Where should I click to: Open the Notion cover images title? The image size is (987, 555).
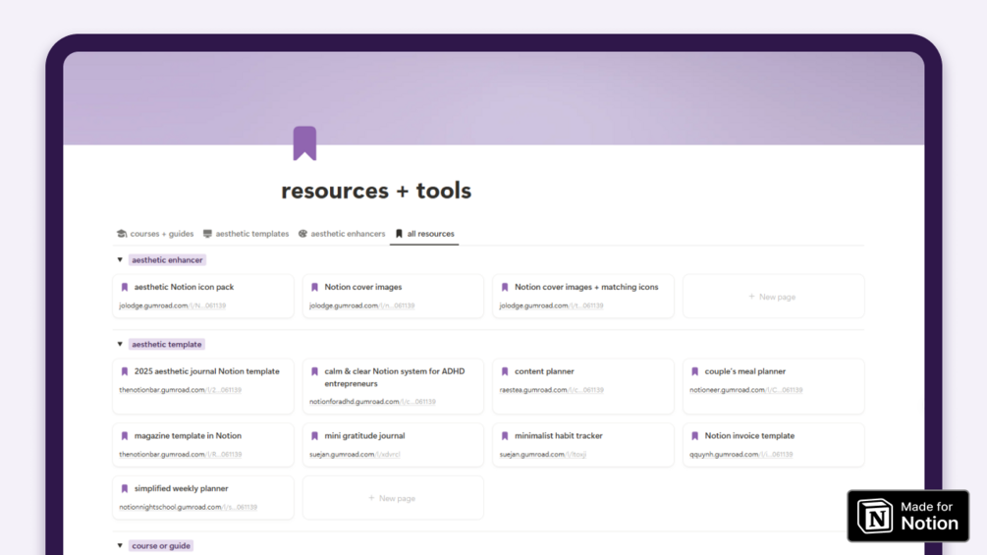tap(363, 287)
